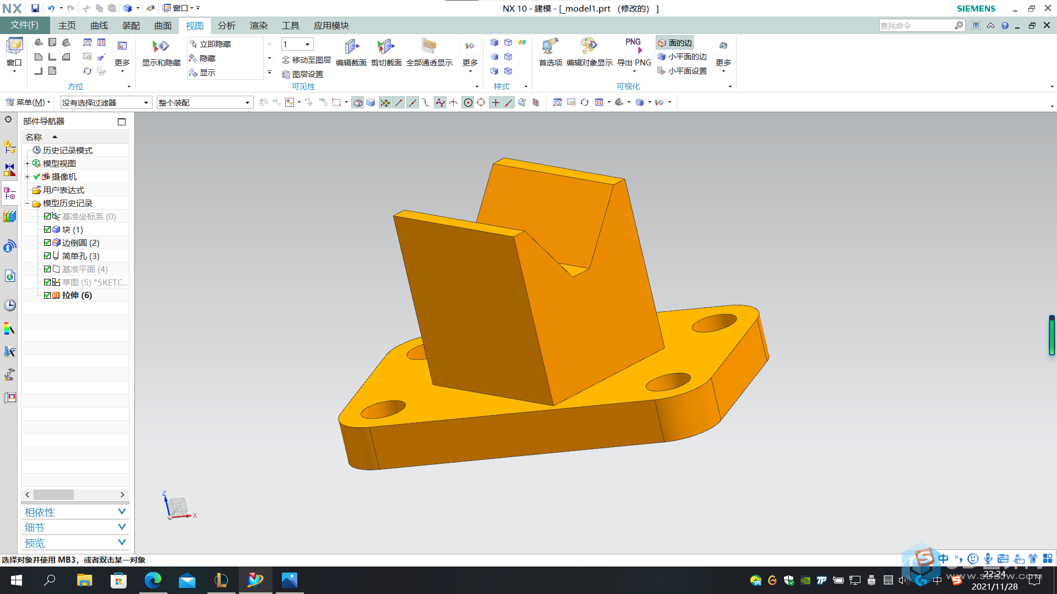
Task: Click the Undo arrow in title bar
Action: pos(51,8)
